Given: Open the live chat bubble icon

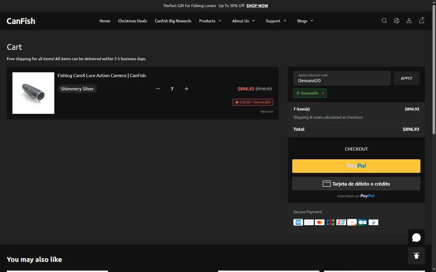Looking at the screenshot, I should (x=416, y=238).
